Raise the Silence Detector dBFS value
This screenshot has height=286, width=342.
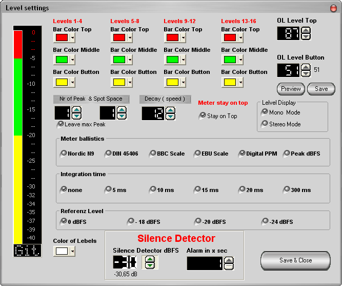pos(150,259)
